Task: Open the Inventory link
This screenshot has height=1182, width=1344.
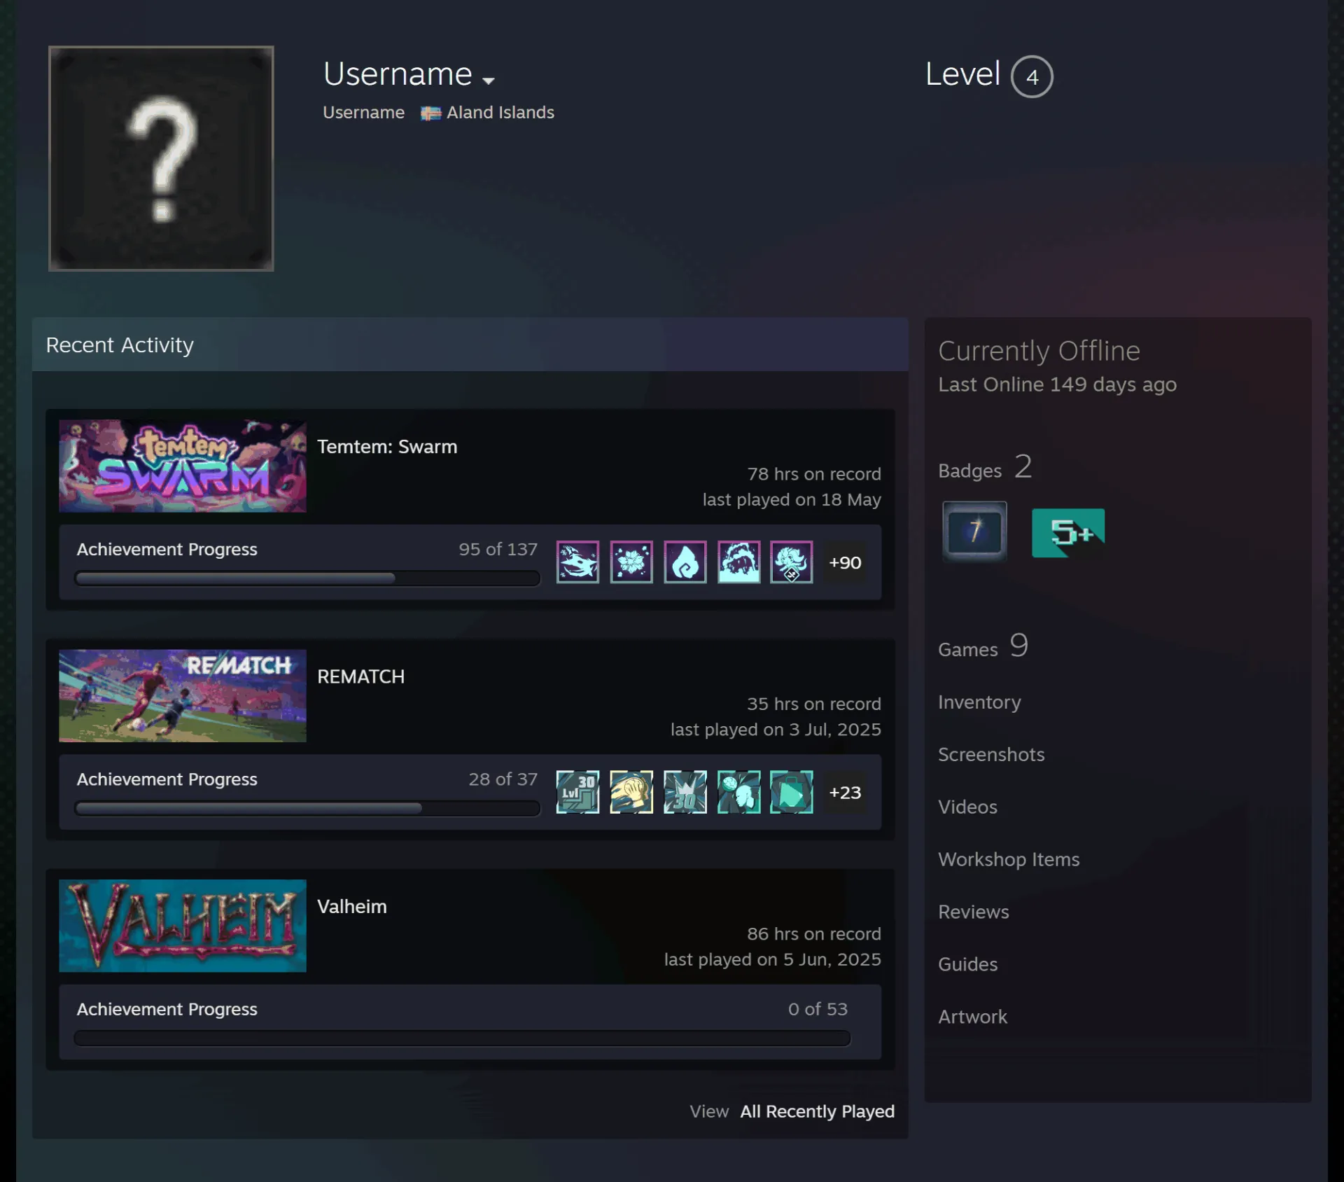Action: click(979, 702)
